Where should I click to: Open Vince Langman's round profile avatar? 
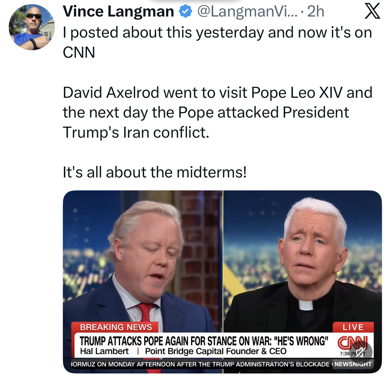pyautogui.click(x=31, y=27)
